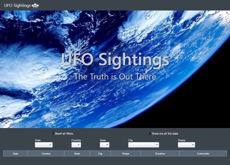Click the Comments column header
The image size is (230, 165).
pos(203,154)
